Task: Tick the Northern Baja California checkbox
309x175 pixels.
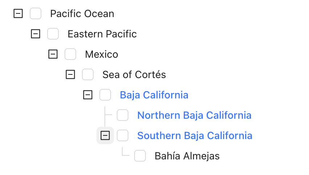Action: (123, 115)
